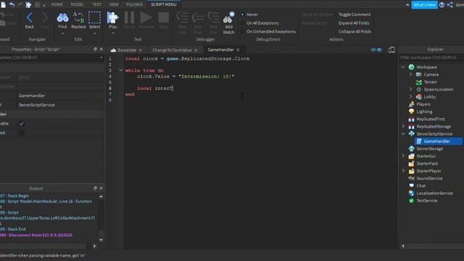This screenshot has height=261, width=464.
Task: Close the Properties panel
Action: [101, 49]
